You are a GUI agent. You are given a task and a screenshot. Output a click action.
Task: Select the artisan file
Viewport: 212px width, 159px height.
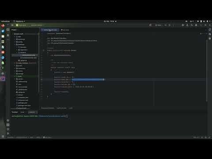coord(19,95)
